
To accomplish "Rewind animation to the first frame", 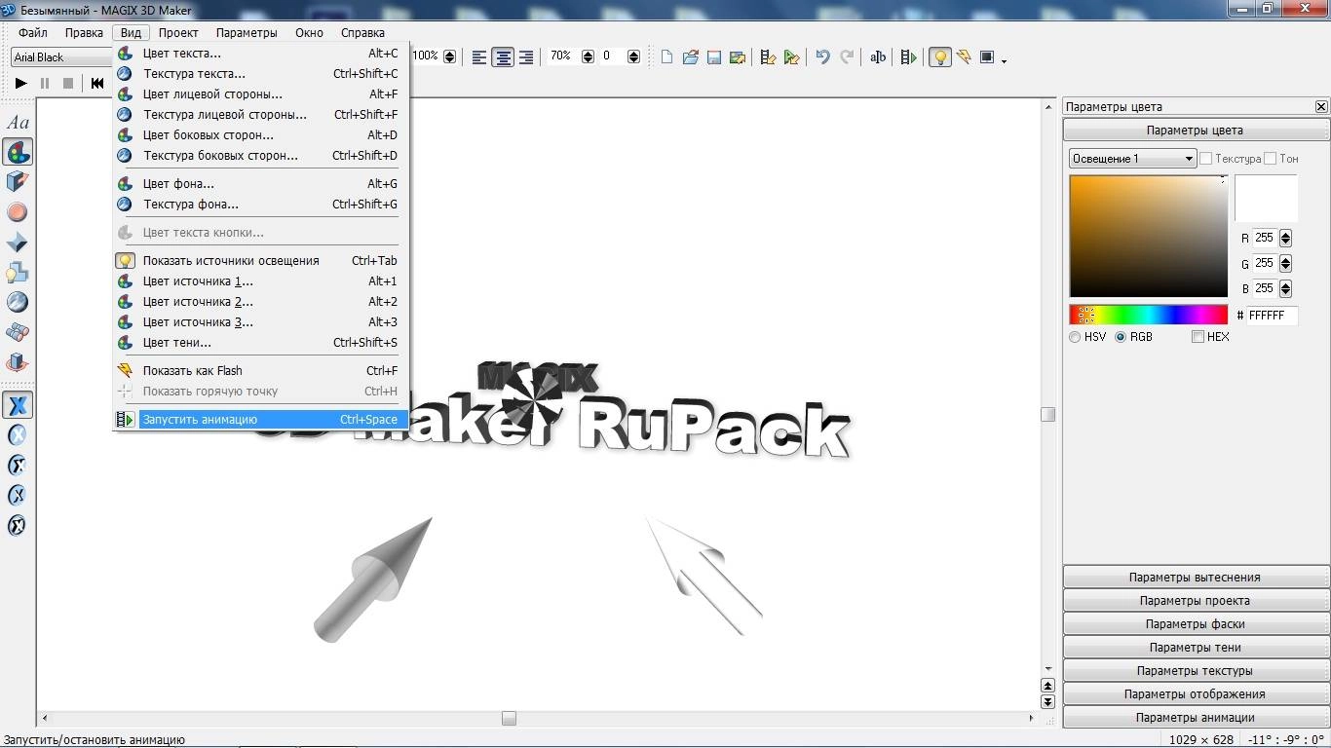I will pyautogui.click(x=97, y=84).
